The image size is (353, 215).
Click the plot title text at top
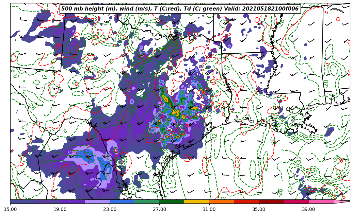[x=180, y=9]
